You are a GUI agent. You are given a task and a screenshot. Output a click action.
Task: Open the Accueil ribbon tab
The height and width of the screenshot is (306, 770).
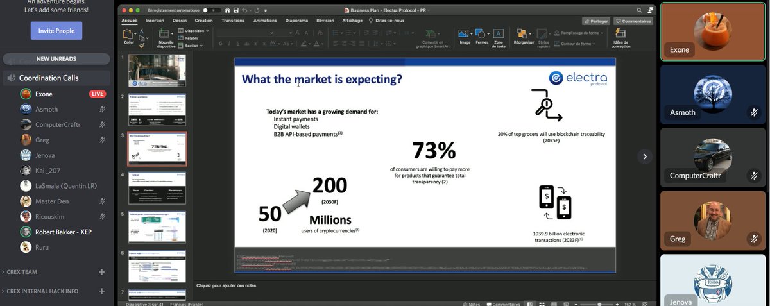point(130,21)
